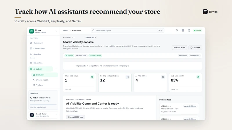
Task: Click the Total Simulations card icon
Action: (x=128, y=77)
